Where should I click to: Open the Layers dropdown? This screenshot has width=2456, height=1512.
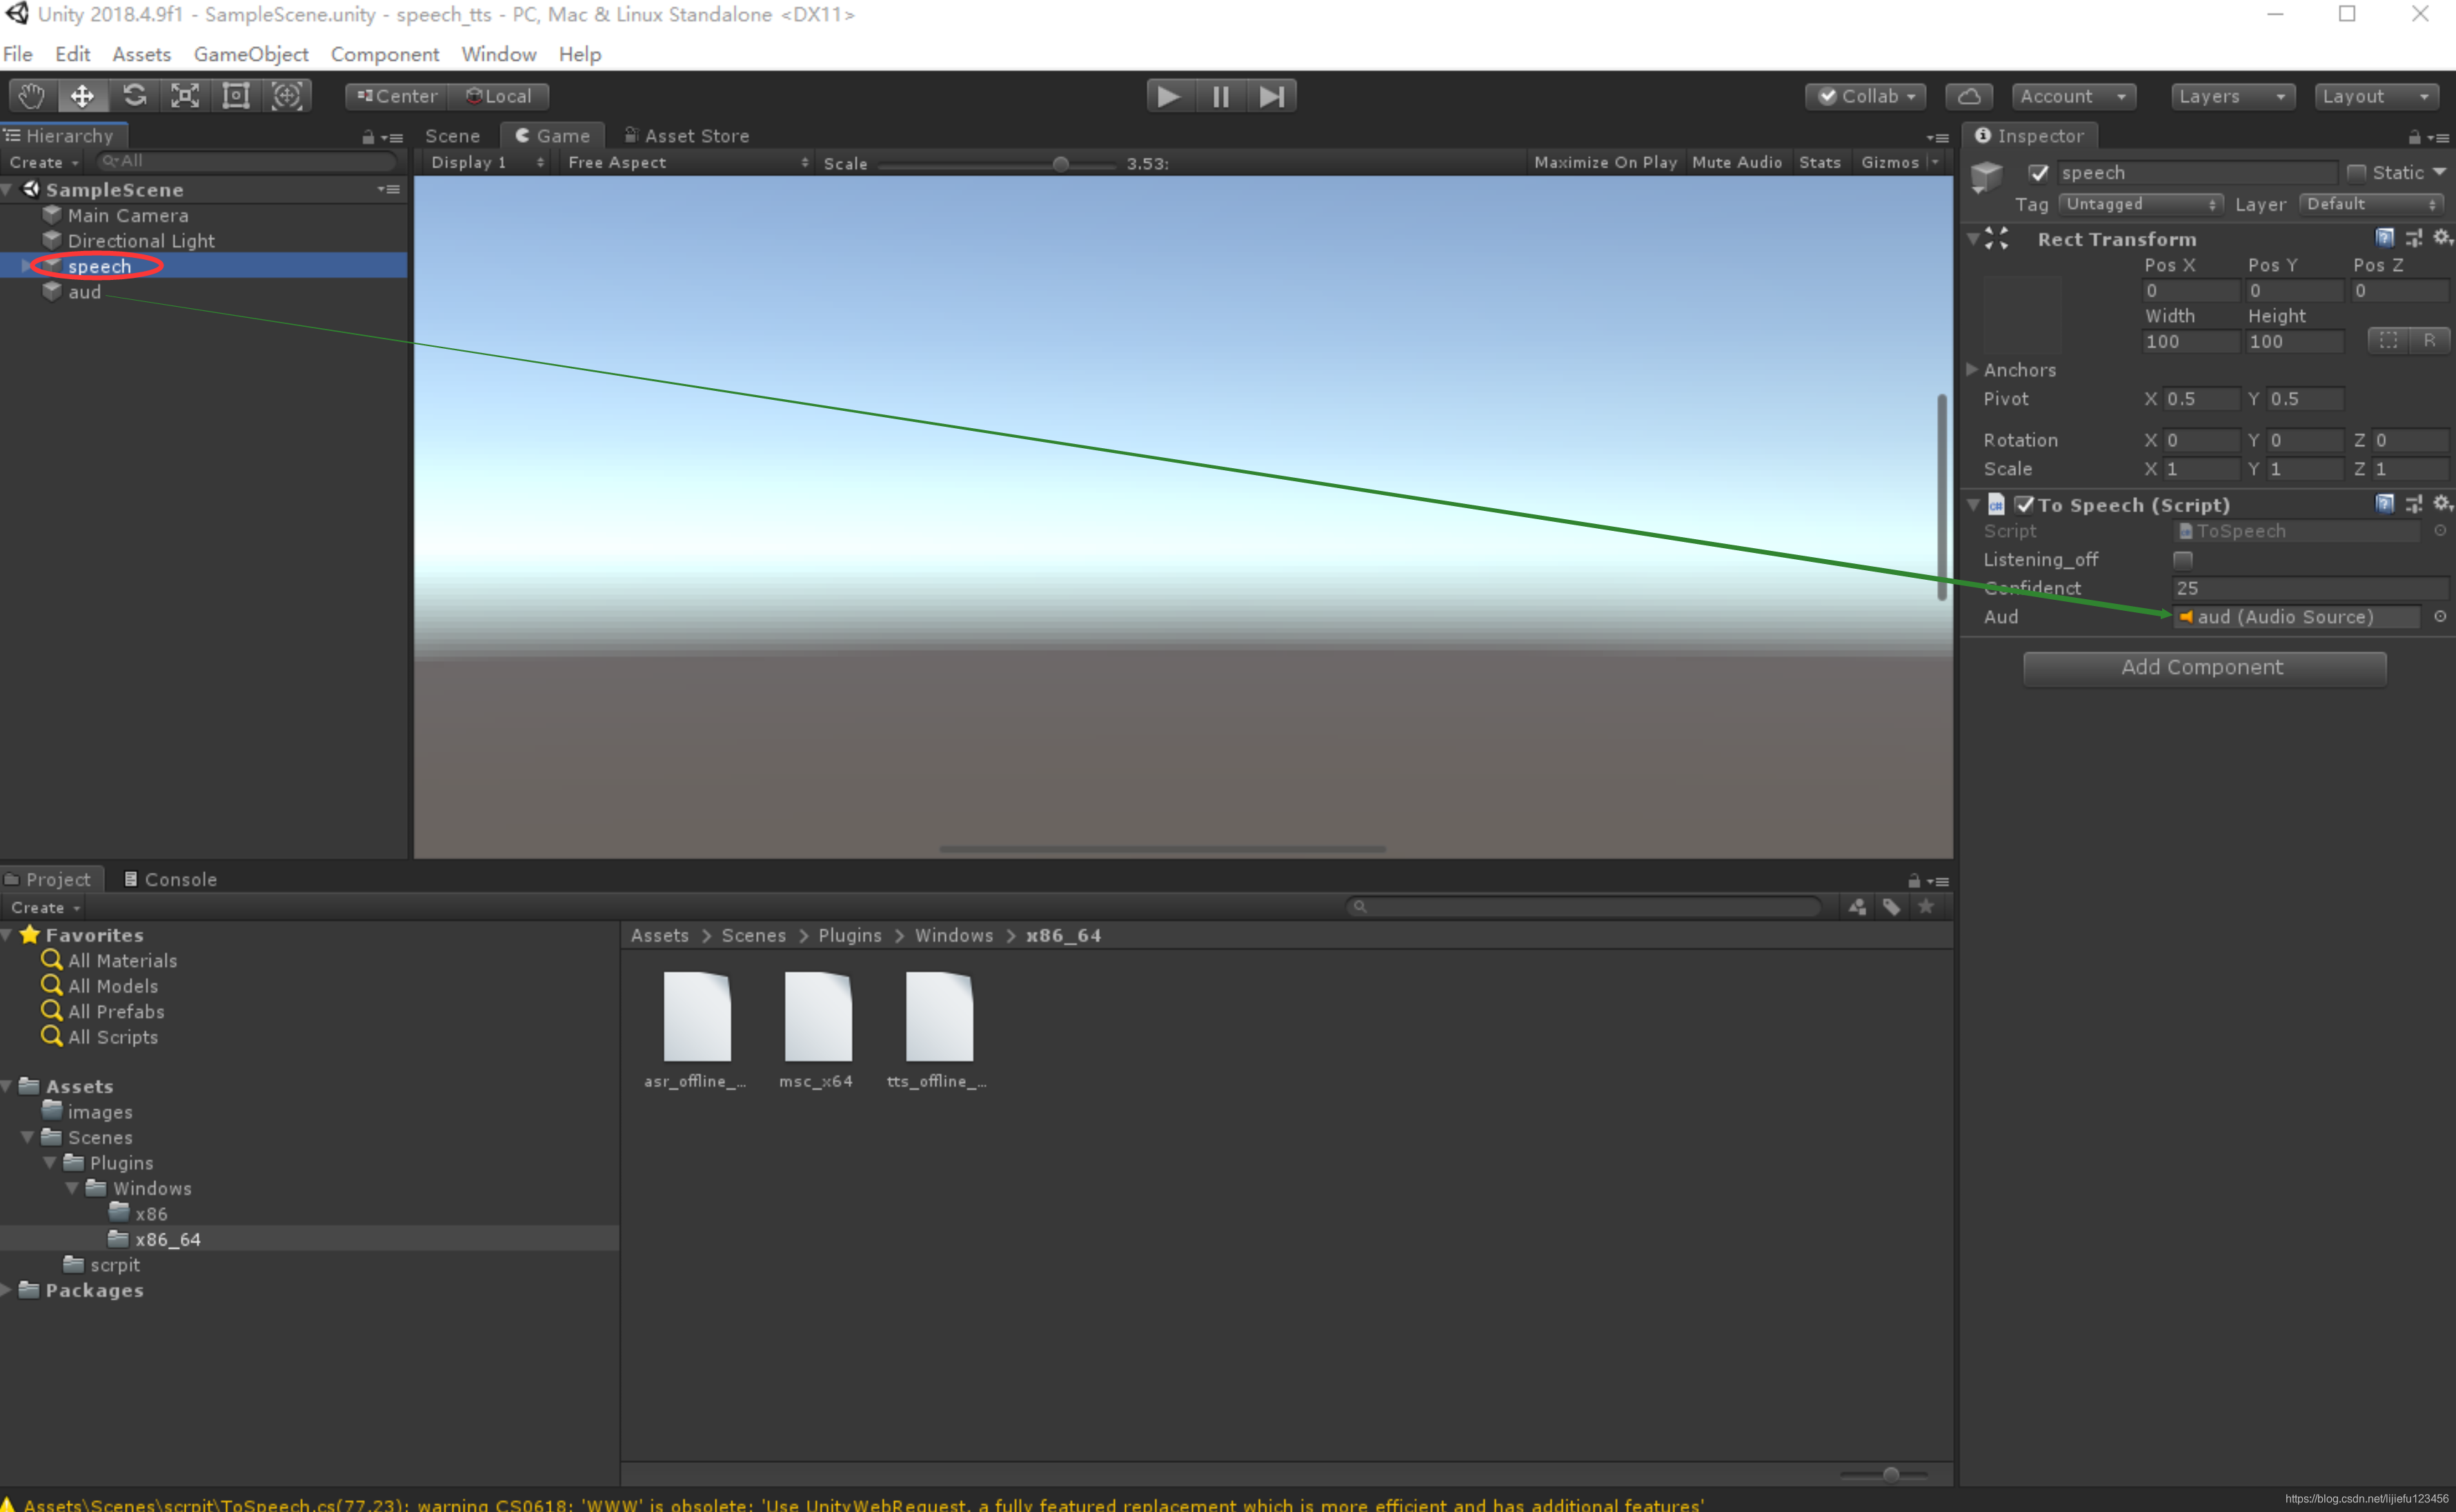(x=2231, y=96)
